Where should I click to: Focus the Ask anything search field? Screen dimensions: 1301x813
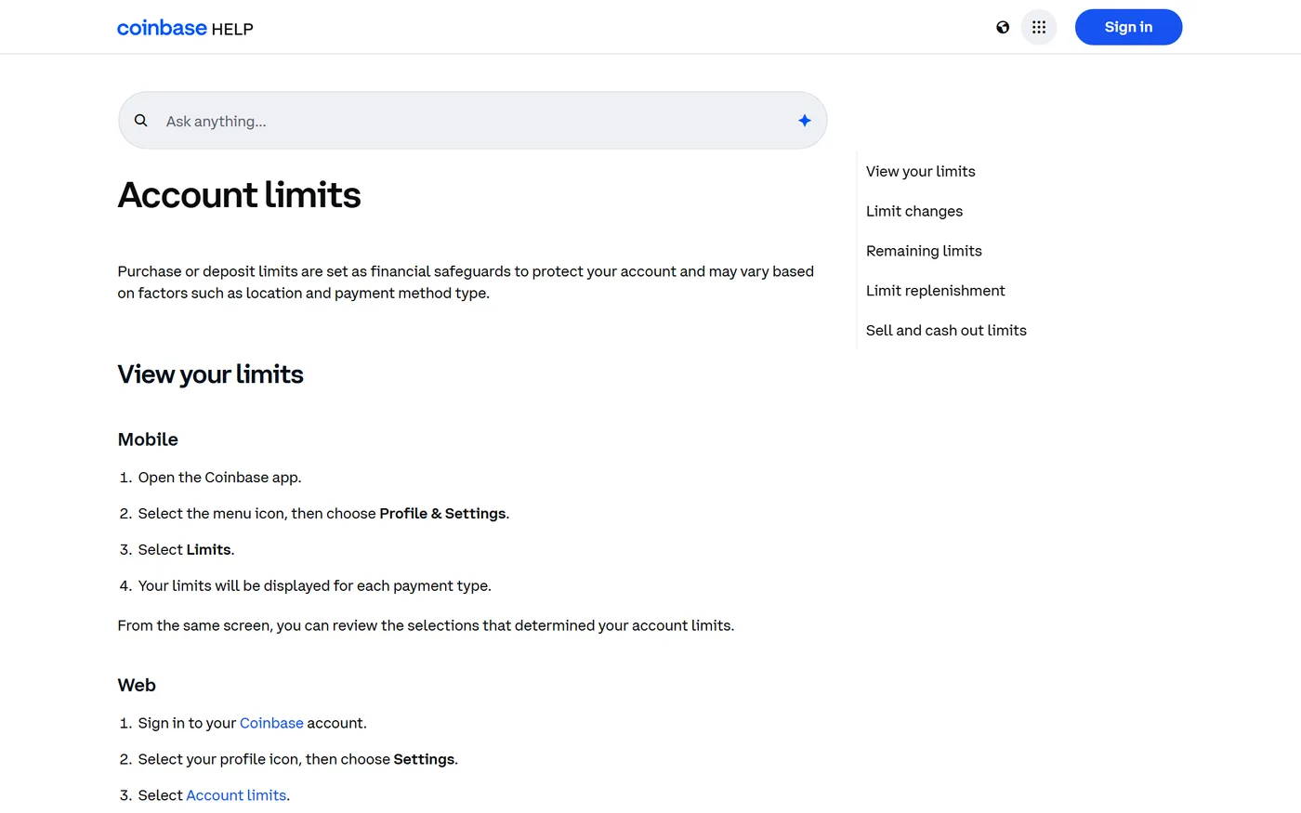(472, 121)
